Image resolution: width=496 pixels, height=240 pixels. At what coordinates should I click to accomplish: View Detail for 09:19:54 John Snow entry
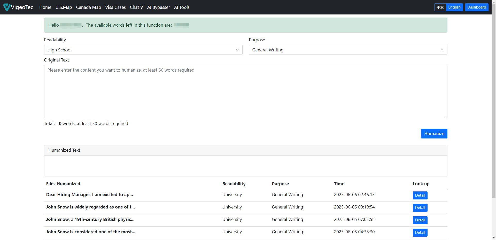click(x=420, y=208)
